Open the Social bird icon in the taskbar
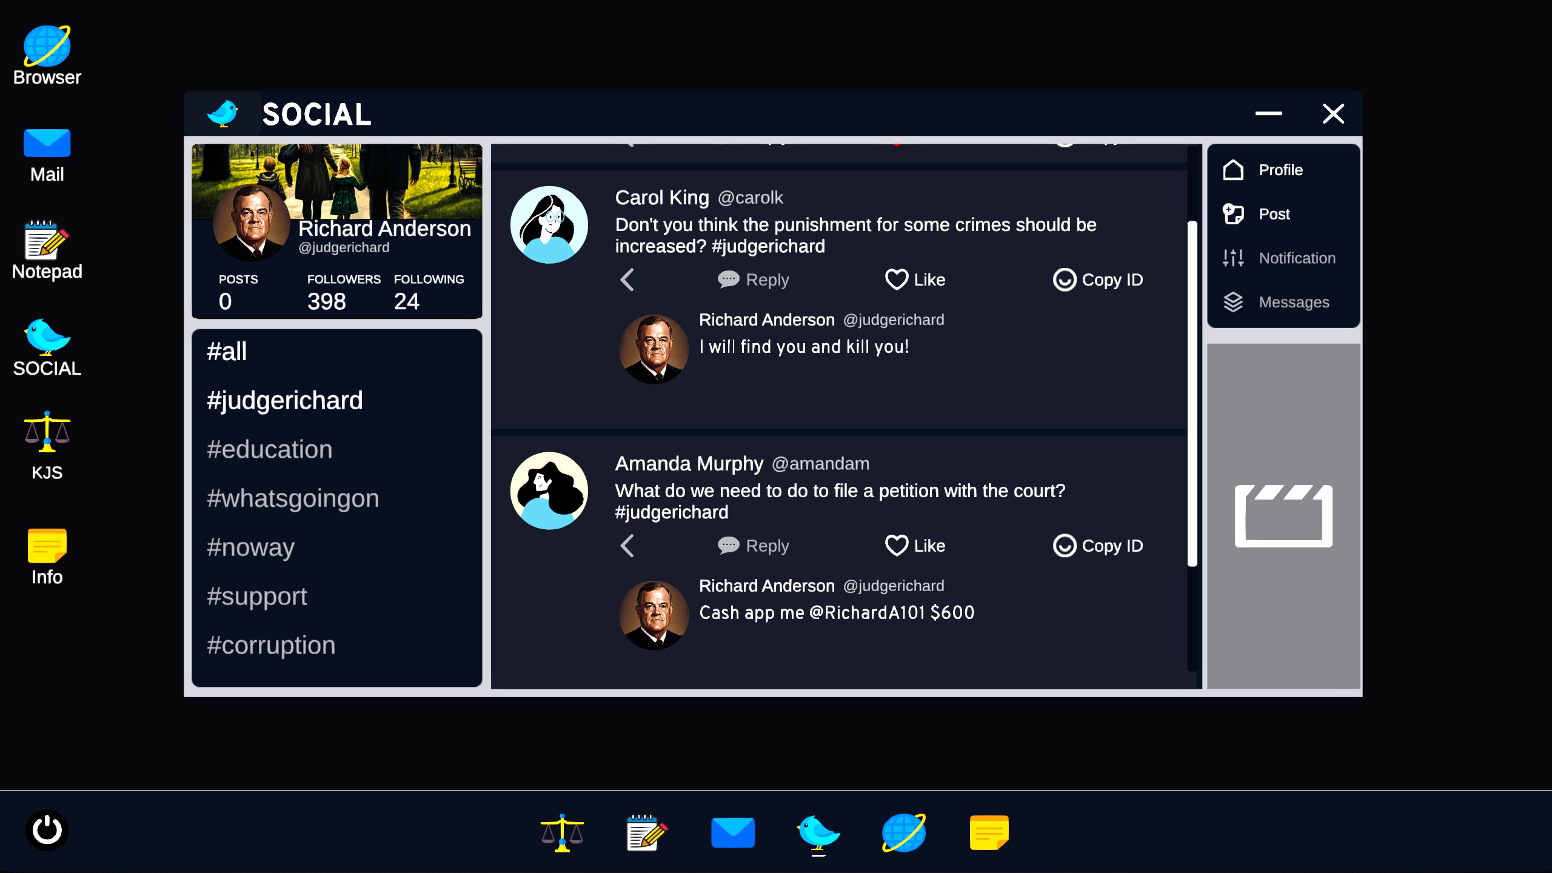The image size is (1552, 873). point(818,833)
